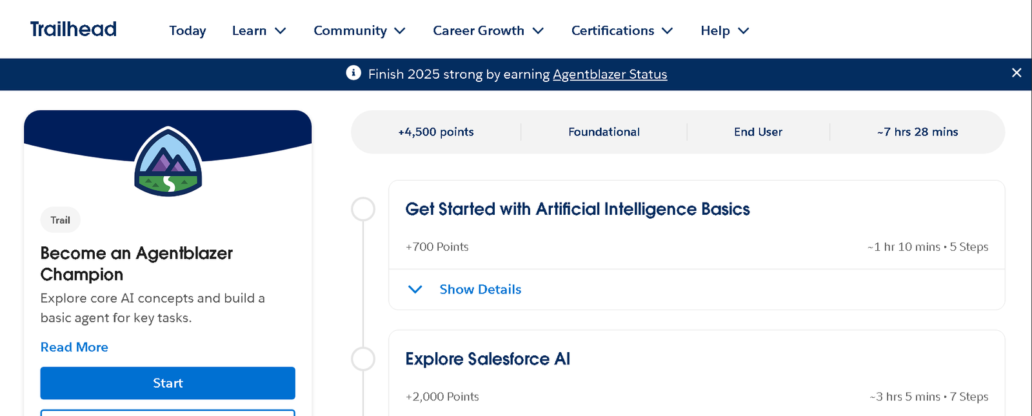Viewport: 1032px width, 416px height.
Task: Click Read More under trail description
Action: tap(74, 347)
